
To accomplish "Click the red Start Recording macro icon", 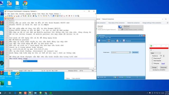I will click(69, 16).
